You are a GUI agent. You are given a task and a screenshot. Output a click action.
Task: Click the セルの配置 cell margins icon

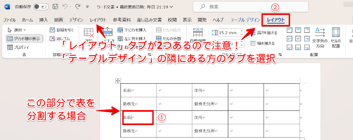coord(336,32)
